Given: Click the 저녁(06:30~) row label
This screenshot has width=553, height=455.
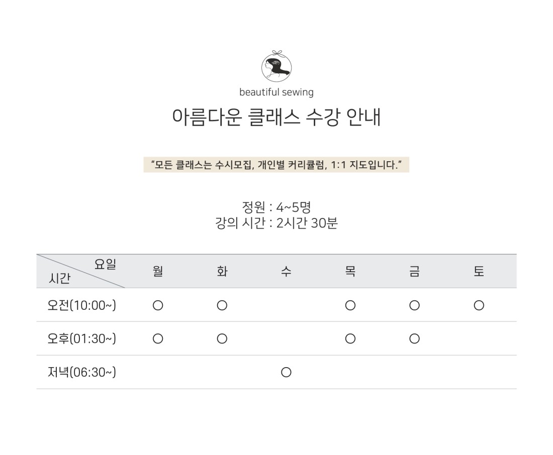Looking at the screenshot, I should click(x=81, y=372).
